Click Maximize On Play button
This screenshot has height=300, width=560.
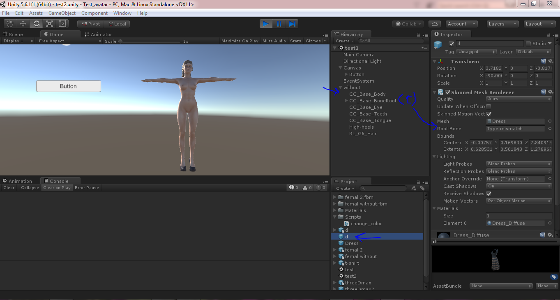click(x=240, y=41)
